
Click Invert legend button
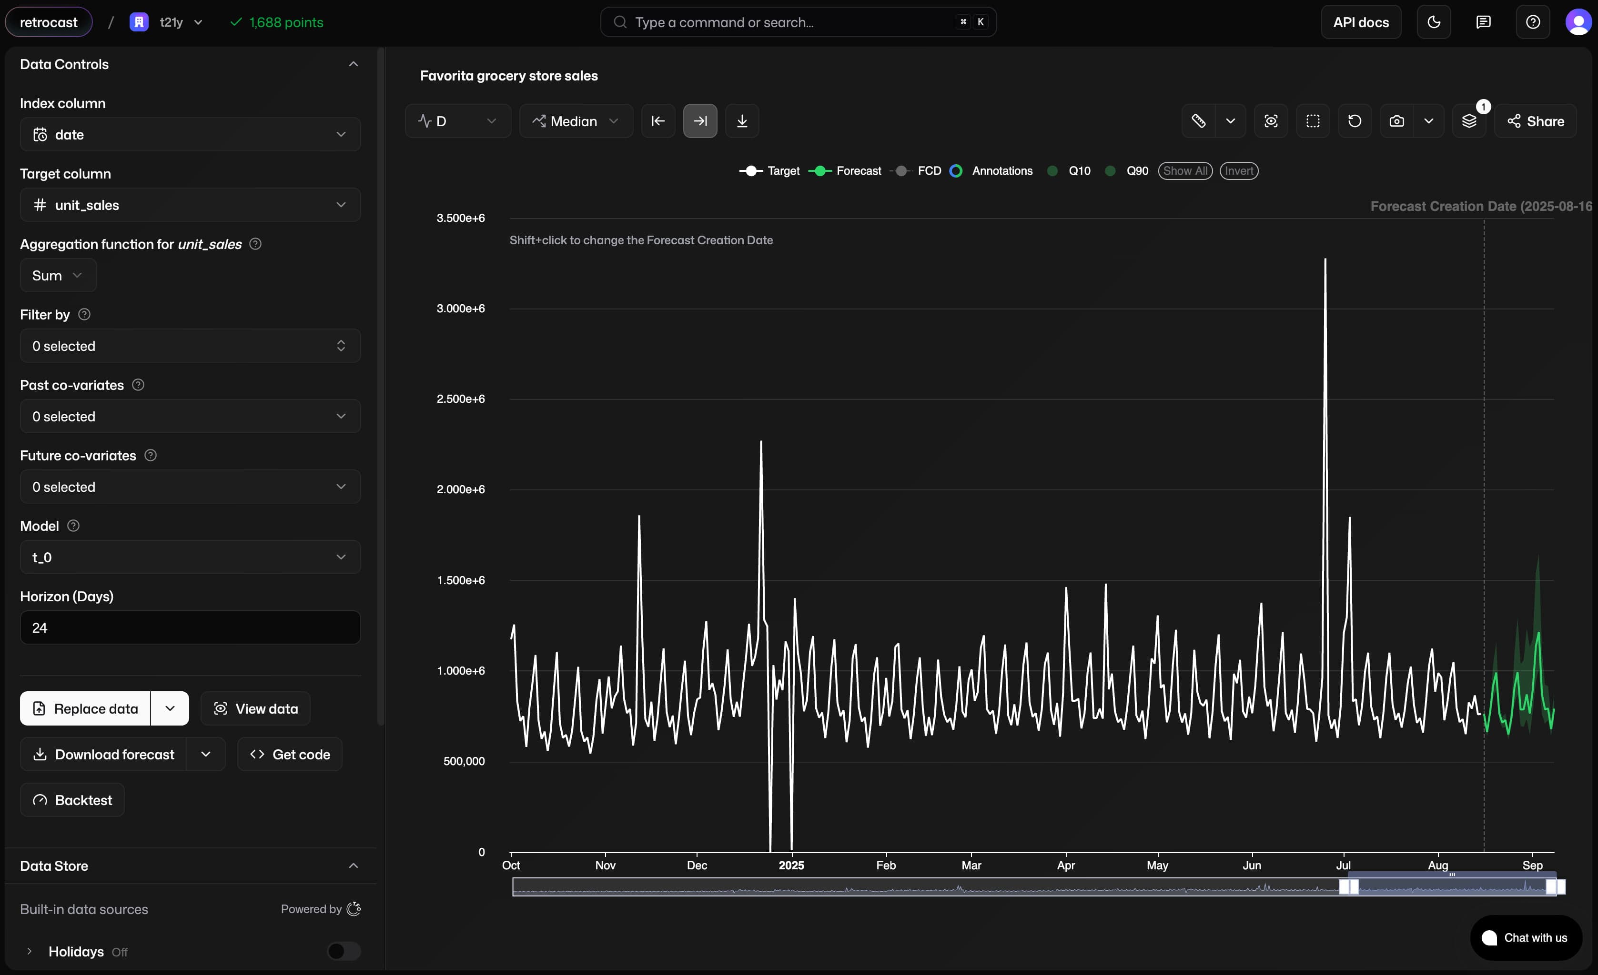(1239, 171)
